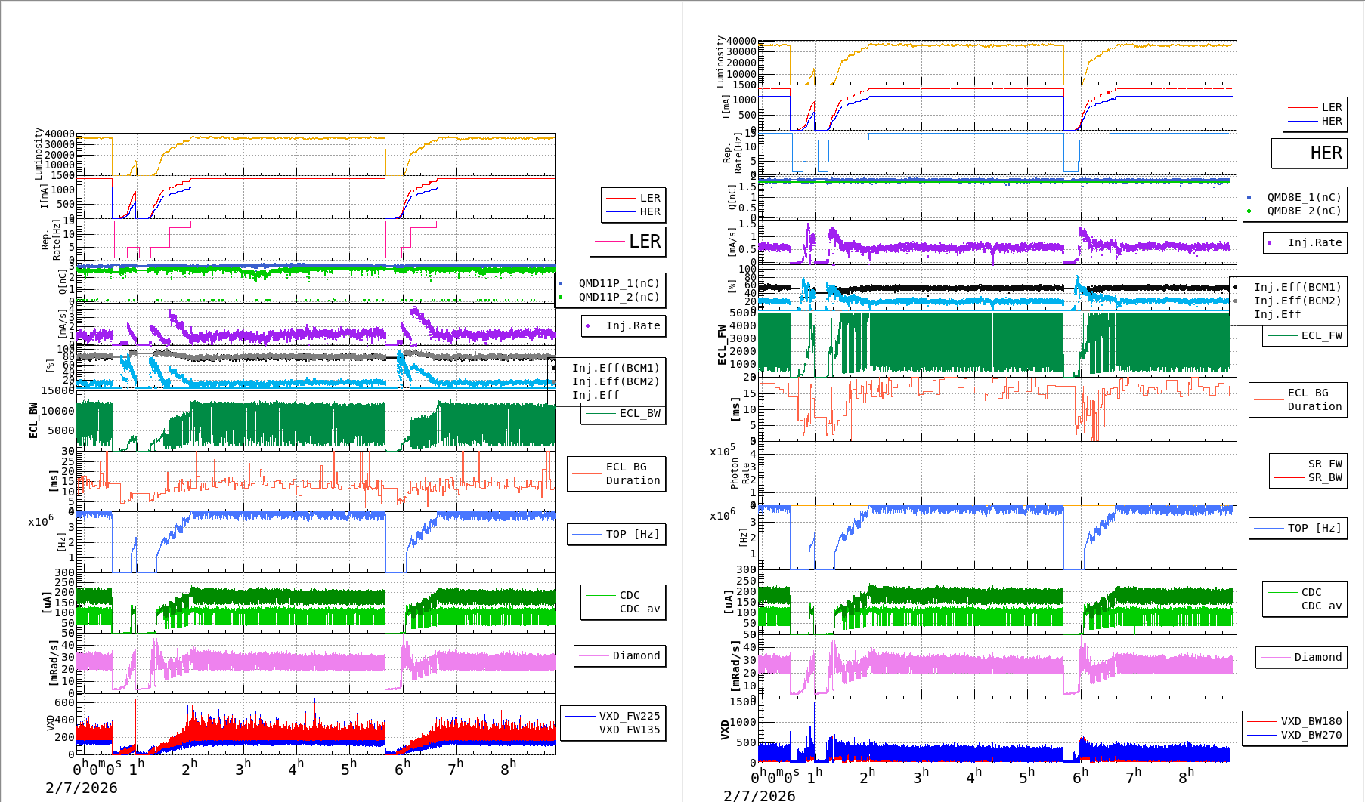Image resolution: width=1365 pixels, height=802 pixels.
Task: Select the ECL_FW legend box
Action: point(1305,335)
